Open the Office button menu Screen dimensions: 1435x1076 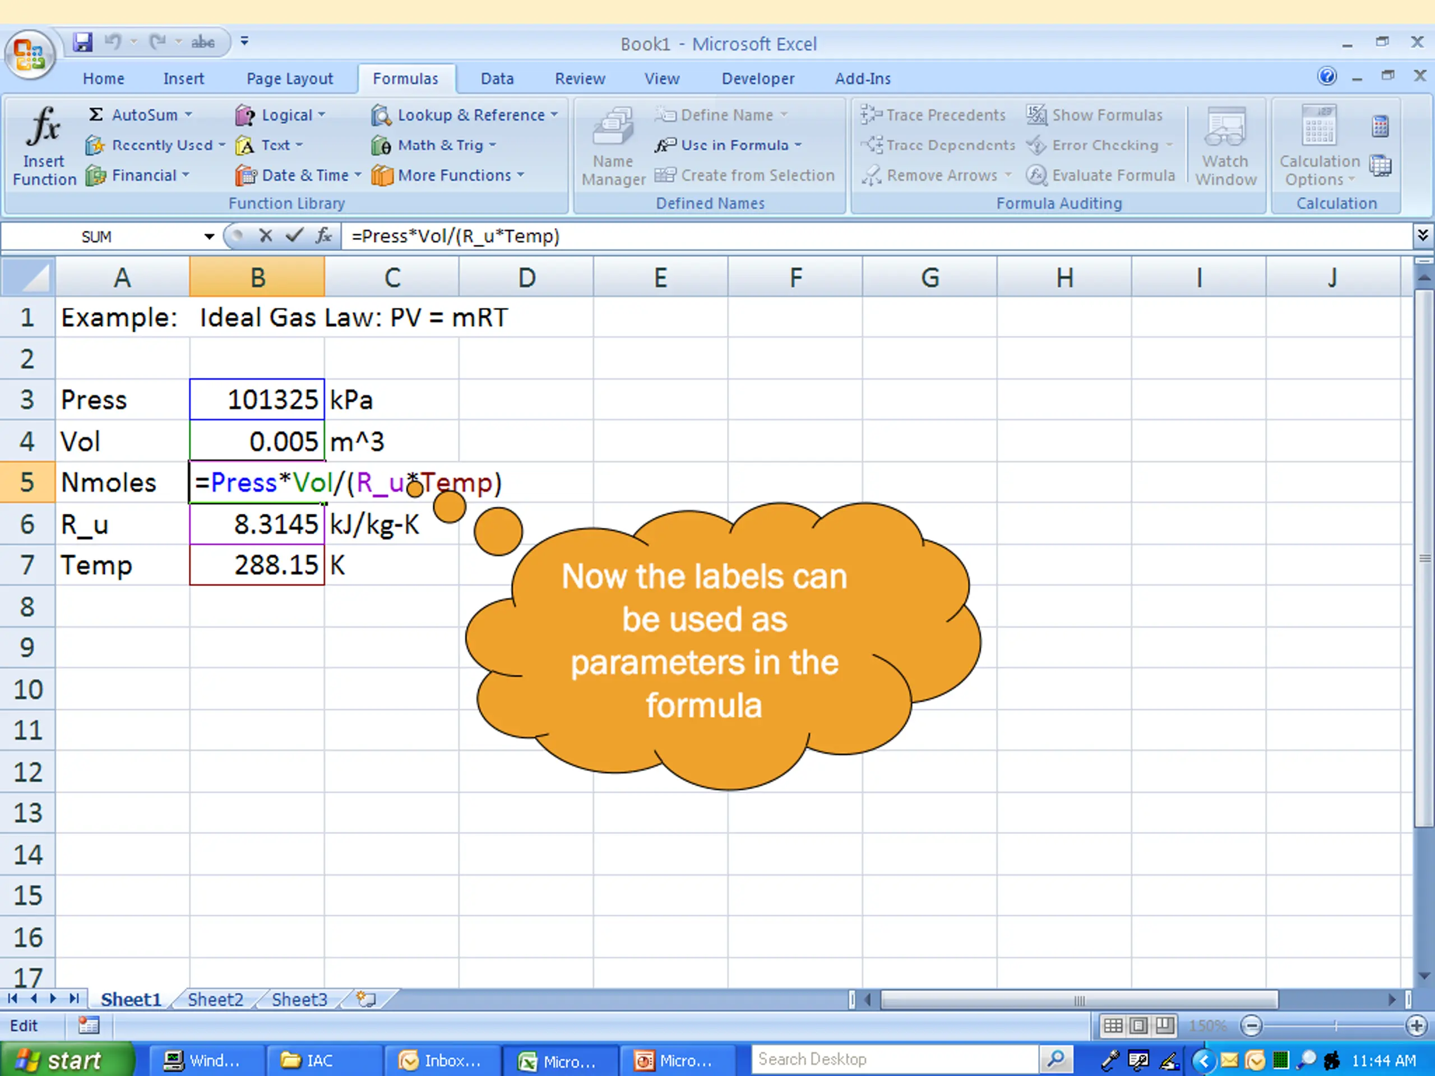click(x=30, y=55)
